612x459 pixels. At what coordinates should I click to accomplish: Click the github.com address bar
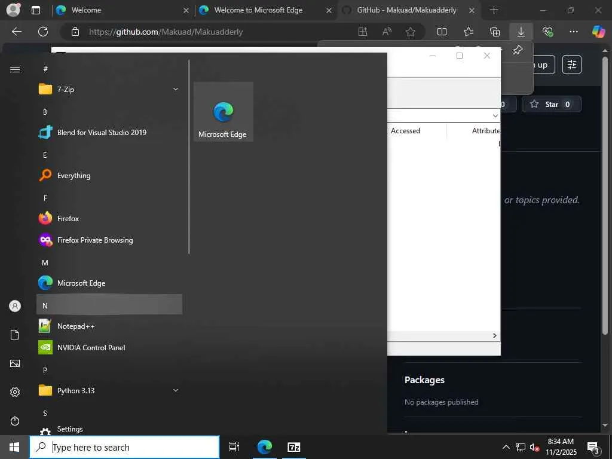point(166,32)
